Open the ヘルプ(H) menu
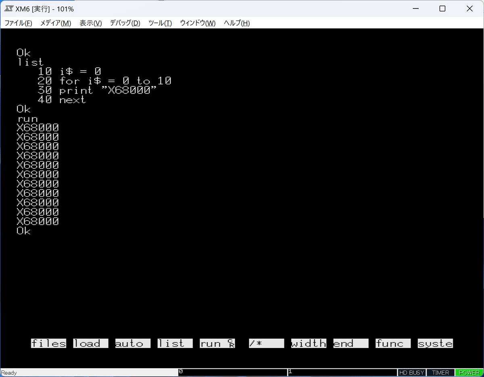Screen dimensions: 484x377 tap(237, 23)
